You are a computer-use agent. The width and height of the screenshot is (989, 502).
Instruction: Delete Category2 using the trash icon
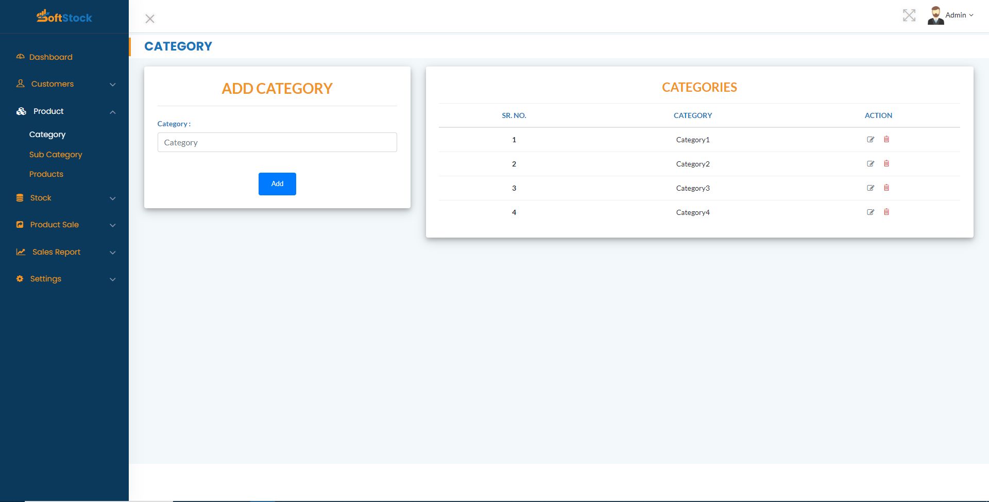tap(886, 163)
